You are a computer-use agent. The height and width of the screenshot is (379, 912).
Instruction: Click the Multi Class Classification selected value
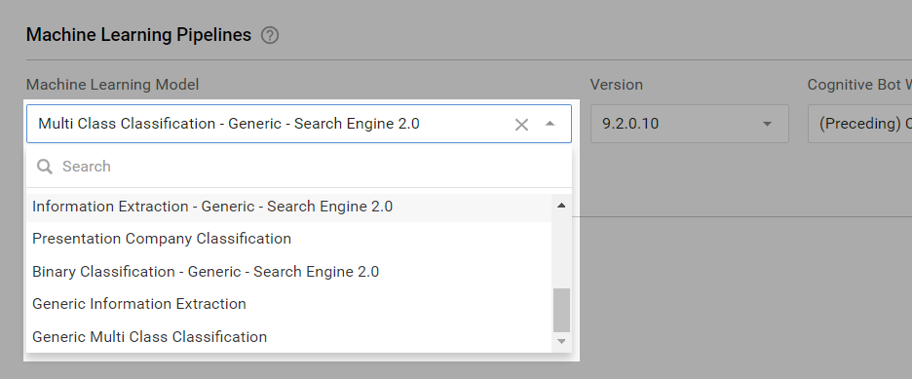coord(229,124)
